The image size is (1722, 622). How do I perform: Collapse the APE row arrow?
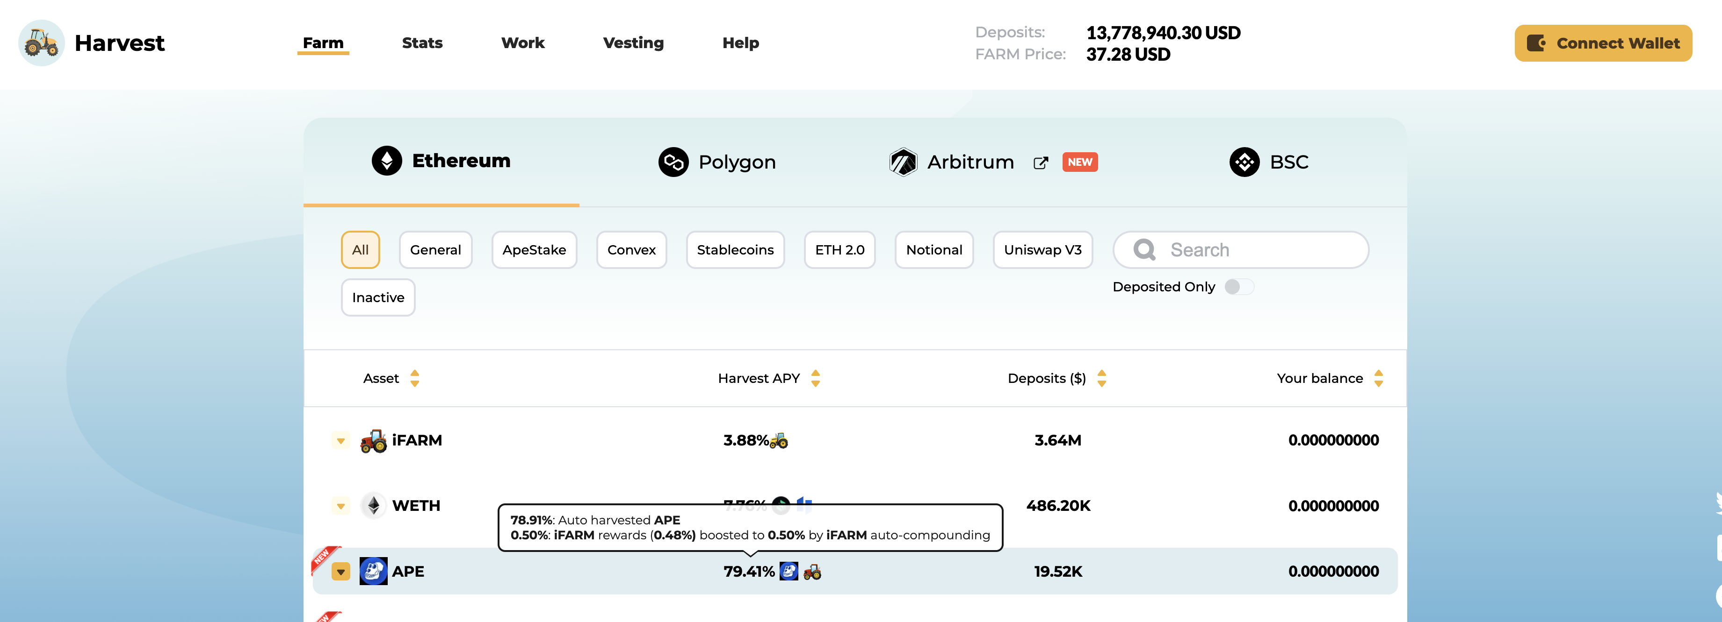(341, 572)
